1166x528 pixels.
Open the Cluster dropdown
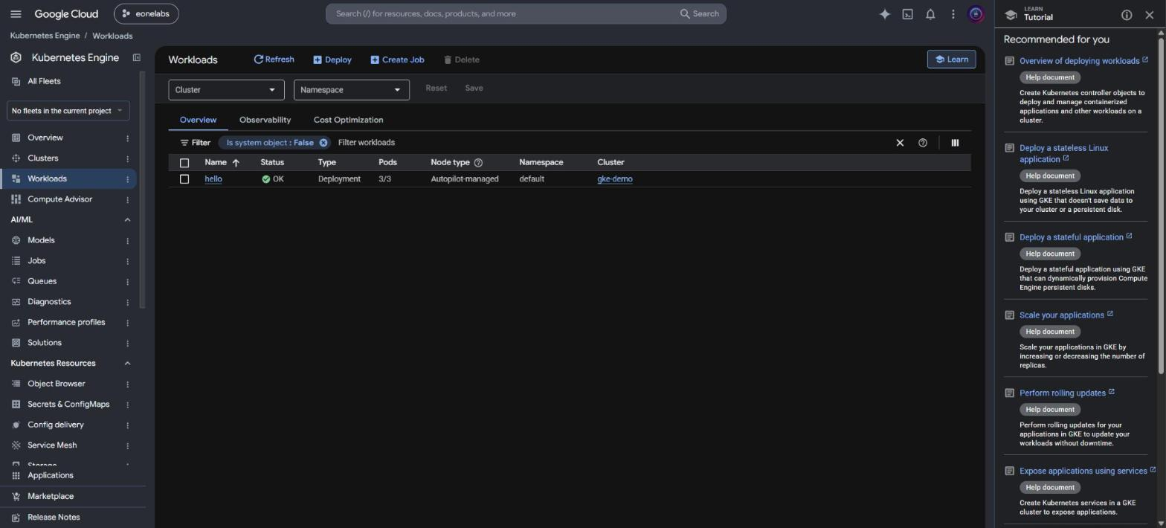226,90
